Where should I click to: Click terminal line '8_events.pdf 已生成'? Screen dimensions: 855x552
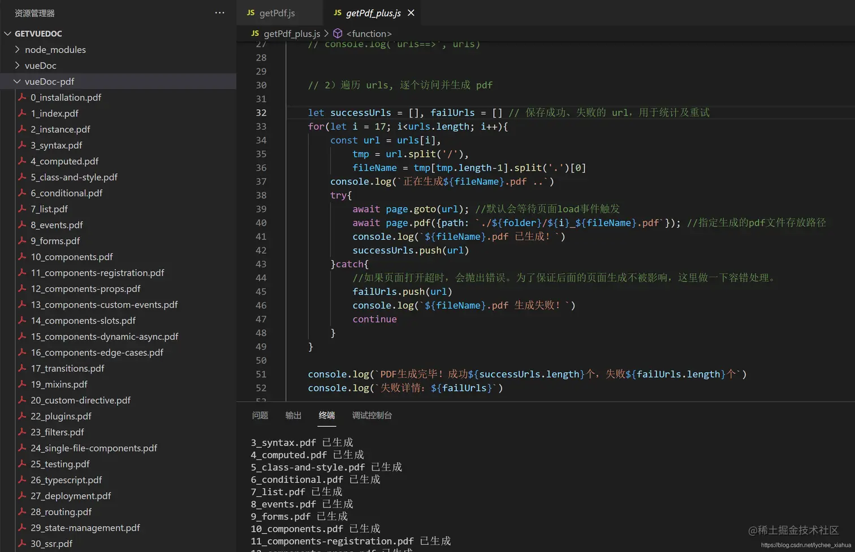pyautogui.click(x=302, y=504)
